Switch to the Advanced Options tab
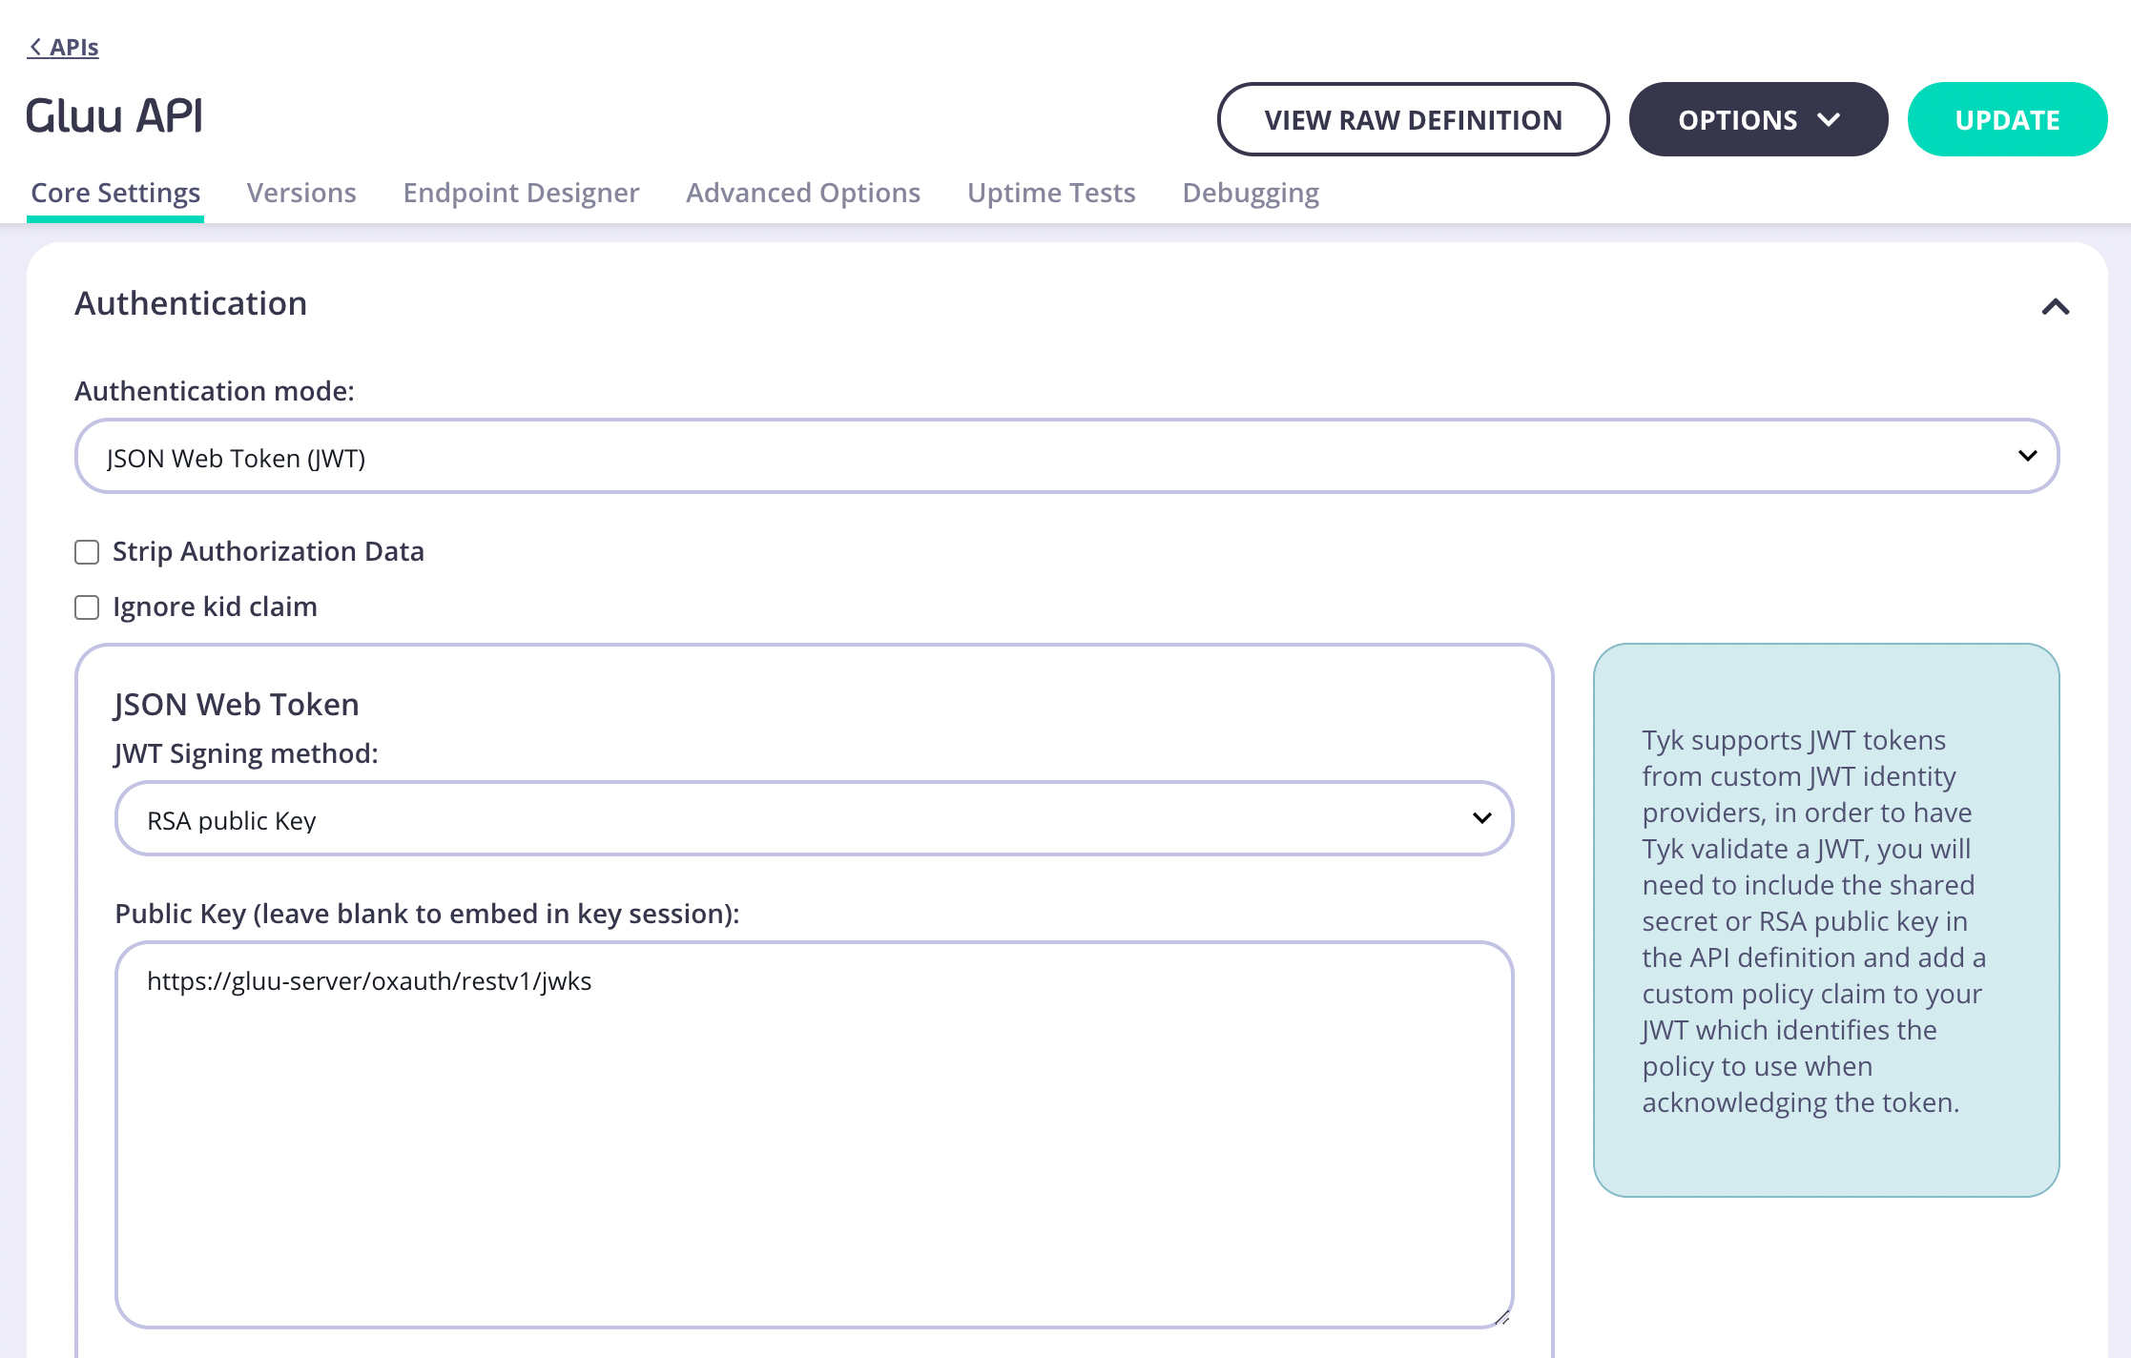The width and height of the screenshot is (2131, 1358). tap(803, 193)
